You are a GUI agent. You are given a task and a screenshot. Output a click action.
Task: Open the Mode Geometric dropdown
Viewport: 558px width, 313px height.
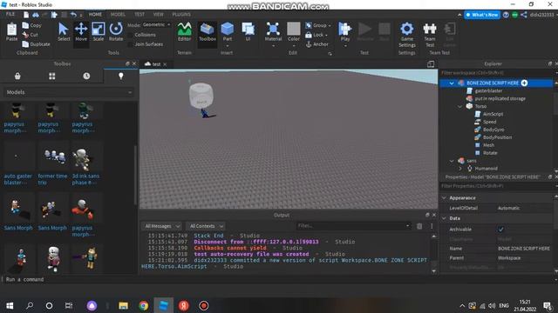coord(156,25)
